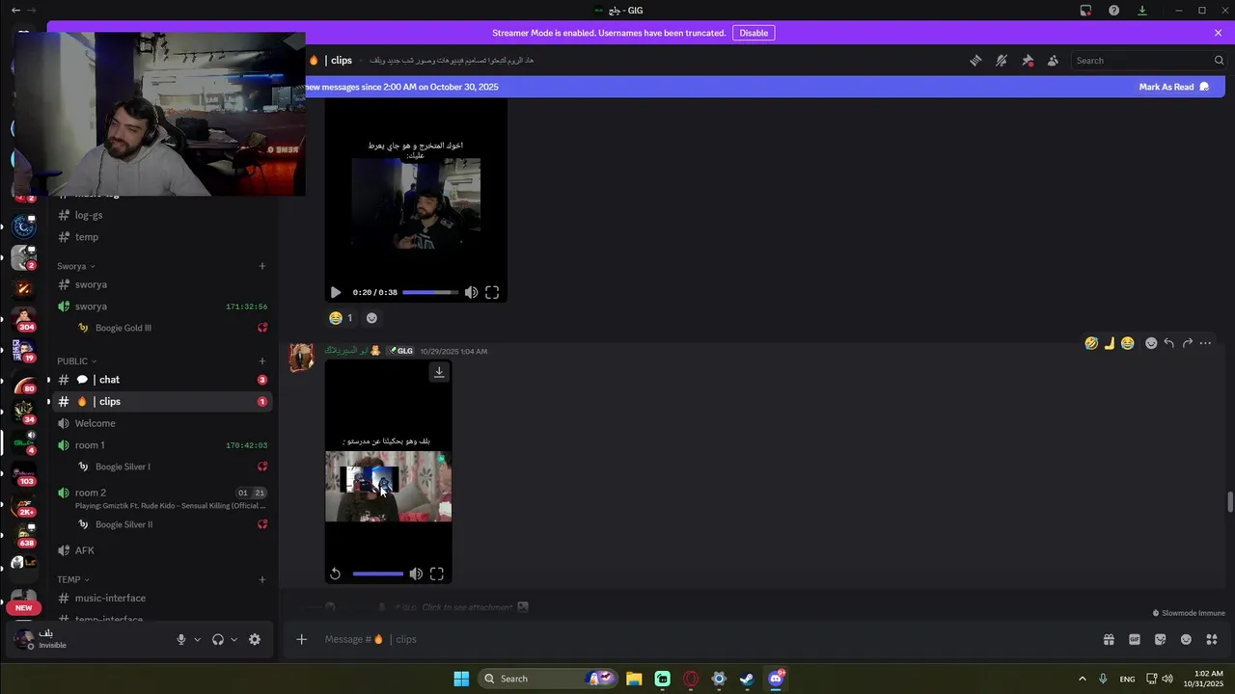Open the message author's avatar
Screen dimensions: 1235x694
(x=302, y=357)
